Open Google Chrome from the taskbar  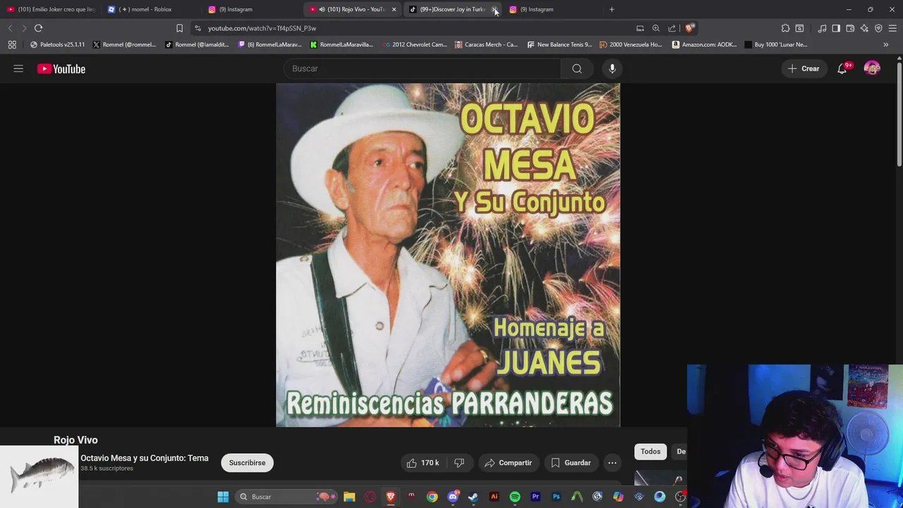pos(432,497)
